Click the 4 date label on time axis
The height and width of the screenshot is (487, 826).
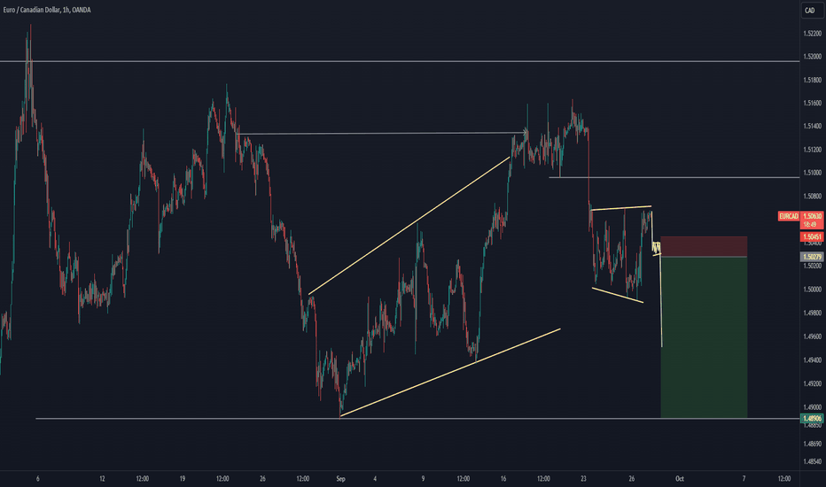[375, 479]
